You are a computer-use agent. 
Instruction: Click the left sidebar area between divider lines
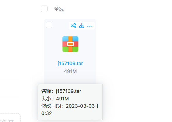coord(9,88)
